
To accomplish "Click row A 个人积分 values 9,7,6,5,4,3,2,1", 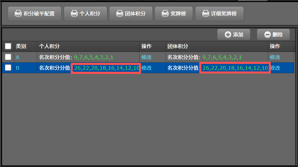I will (94, 57).
